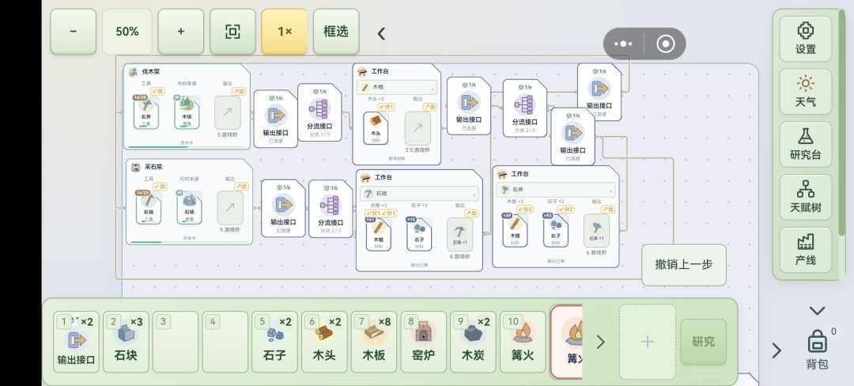Click the 撤销上一步 undo button

click(683, 265)
